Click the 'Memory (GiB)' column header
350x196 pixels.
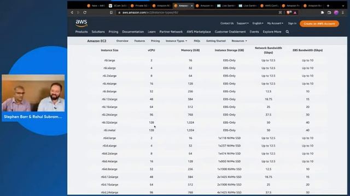click(x=190, y=50)
